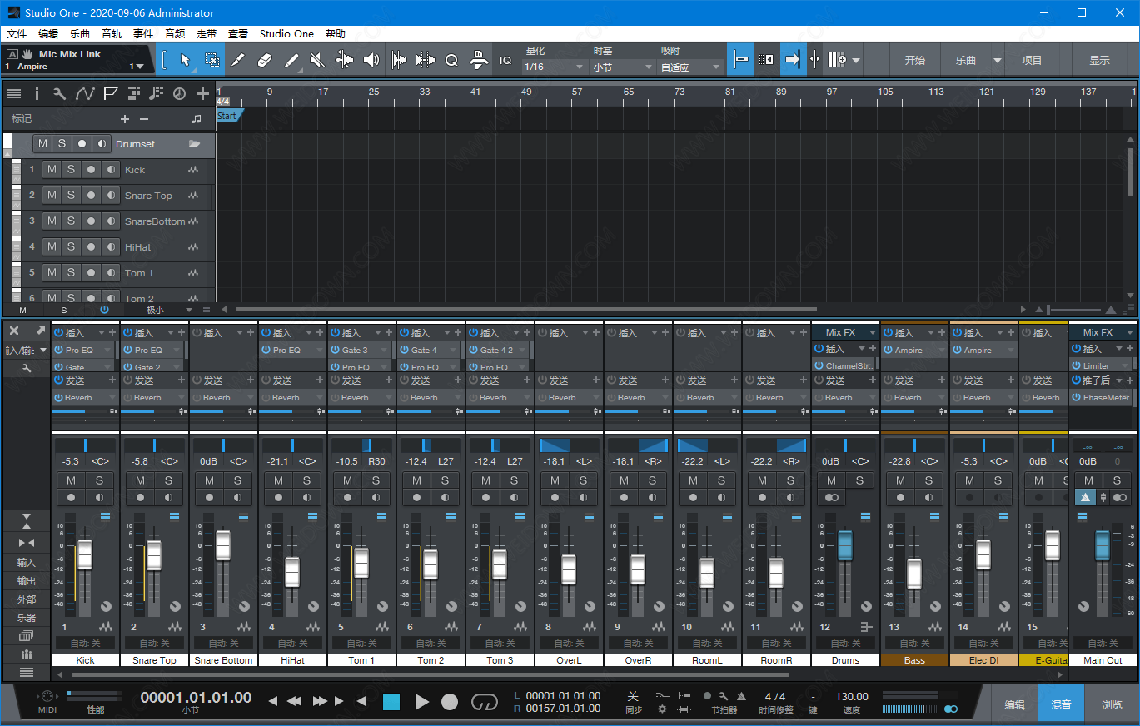Toggle Limiter power on Main Out
Viewport: 1140px width, 726px height.
(x=1077, y=365)
